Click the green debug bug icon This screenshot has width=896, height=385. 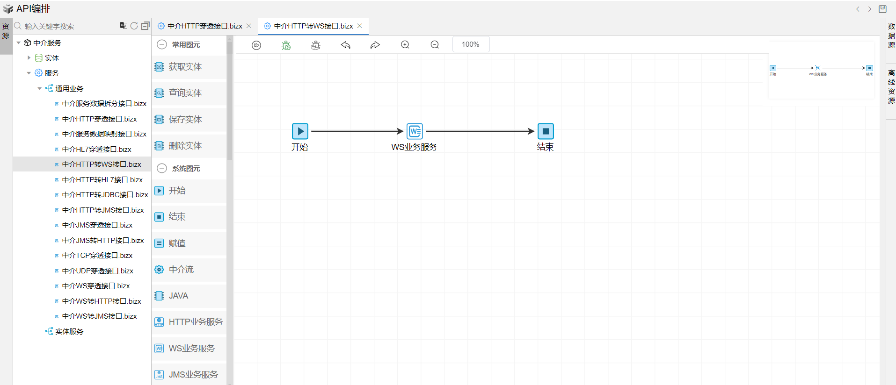click(286, 45)
